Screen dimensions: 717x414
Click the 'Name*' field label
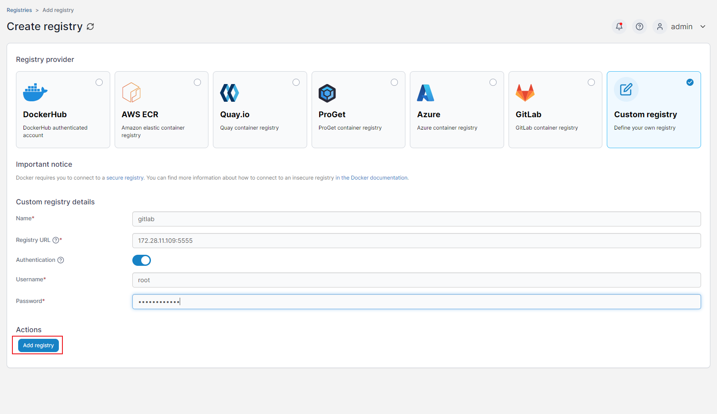[25, 218]
